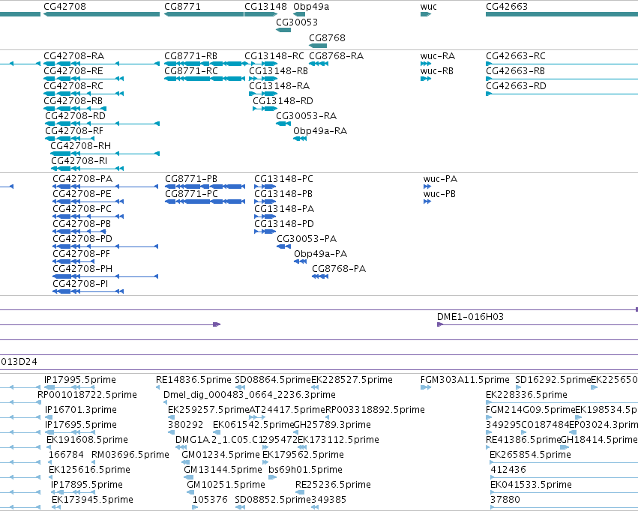Open EST IP16701.3prime
The image size is (638, 511).
click(x=80, y=410)
